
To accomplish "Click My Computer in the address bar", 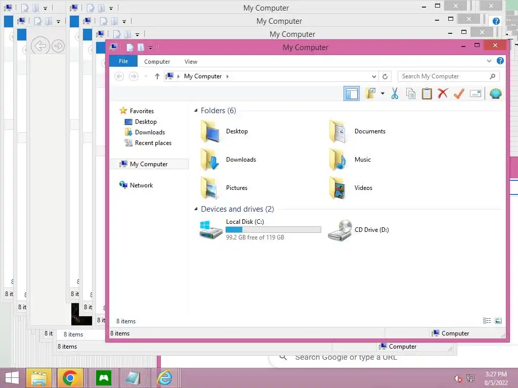I will click(203, 76).
